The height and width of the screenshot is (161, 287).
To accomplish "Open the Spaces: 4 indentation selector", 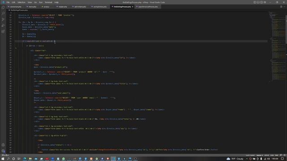I will coord(260,155).
